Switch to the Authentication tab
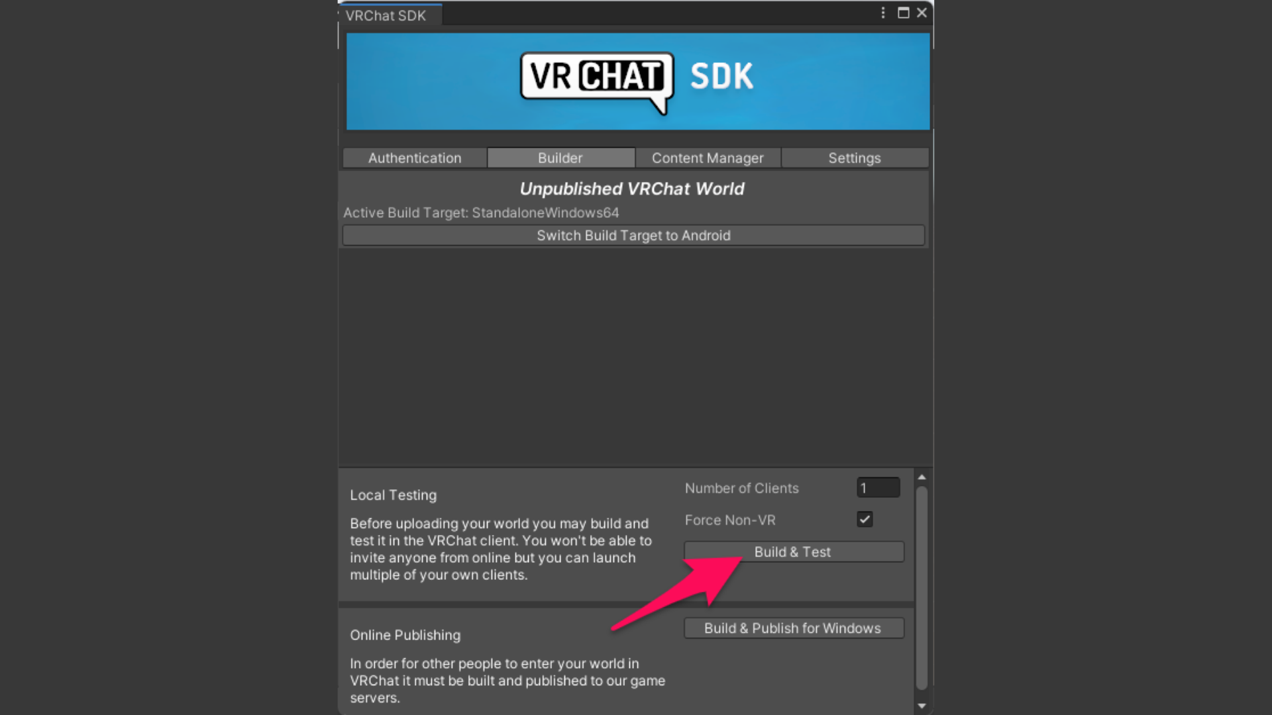Viewport: 1272px width, 715px height. tap(415, 158)
